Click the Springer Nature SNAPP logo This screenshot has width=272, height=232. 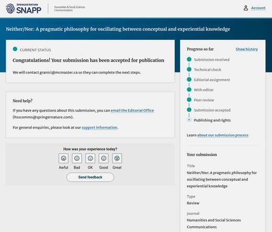(24, 8)
